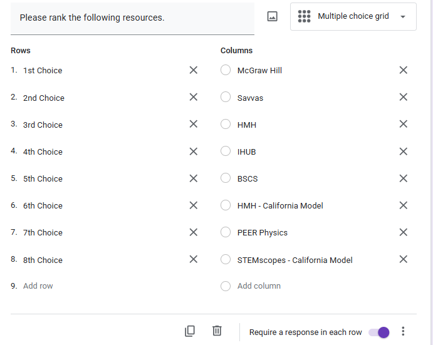
Task: Edit the HMH - California Model column label
Action: pyautogui.click(x=280, y=205)
